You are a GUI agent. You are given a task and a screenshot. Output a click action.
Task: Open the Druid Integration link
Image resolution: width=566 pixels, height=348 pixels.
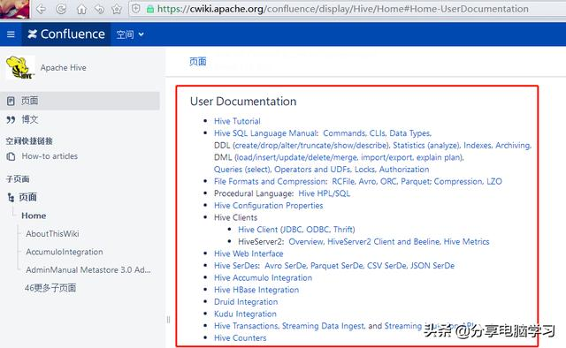click(x=246, y=301)
